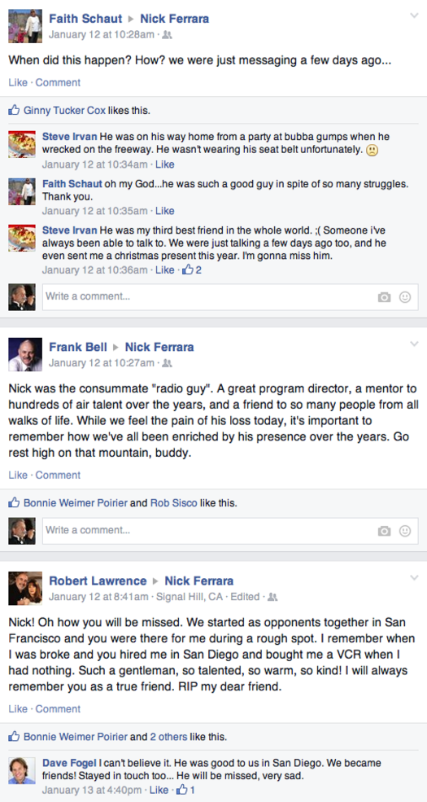Open Frank Bell's profile picture thumbnail
Screen dimensions: 427x802
[25, 354]
